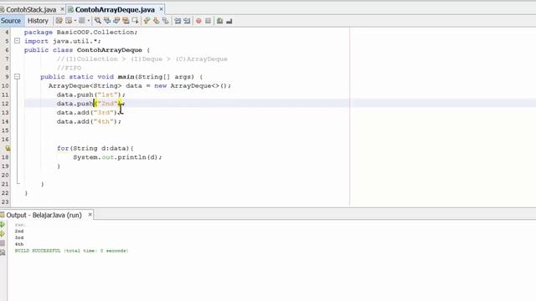The image size is (536, 301).
Task: Click the BUILD SUCCESSFUL output message
Action: pos(71,251)
